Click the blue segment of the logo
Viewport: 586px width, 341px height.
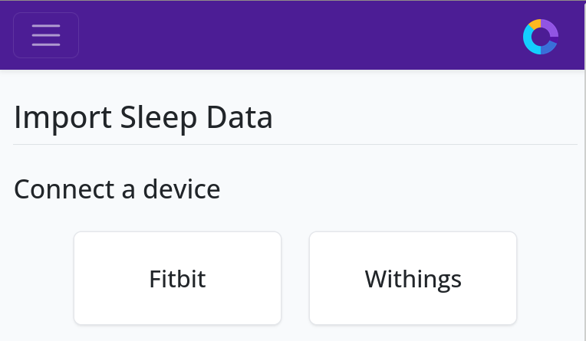tap(548, 48)
